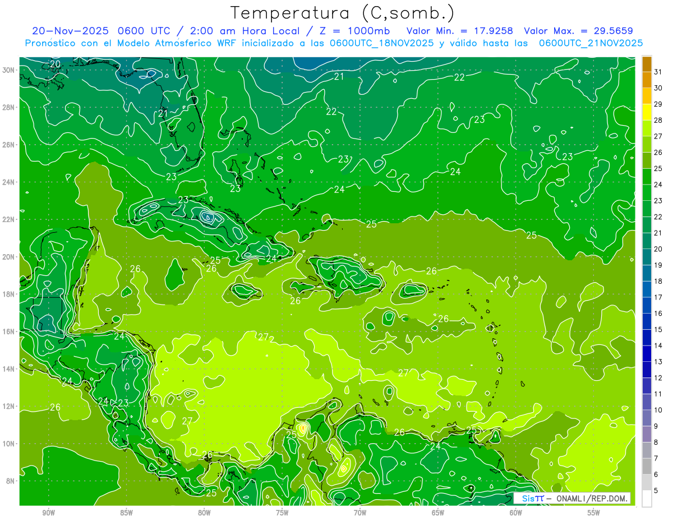Image resolution: width=673 pixels, height=520 pixels.
Task: Click the lime swatch between 27 and 28
Action: coord(647,128)
